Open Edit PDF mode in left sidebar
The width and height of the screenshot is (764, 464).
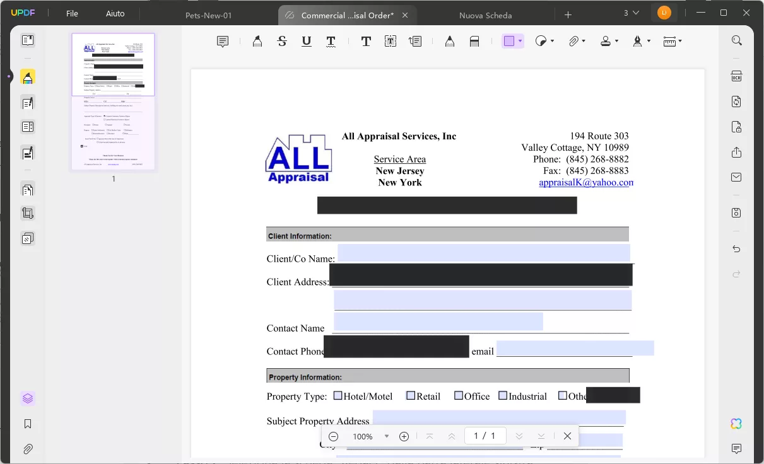pos(28,103)
